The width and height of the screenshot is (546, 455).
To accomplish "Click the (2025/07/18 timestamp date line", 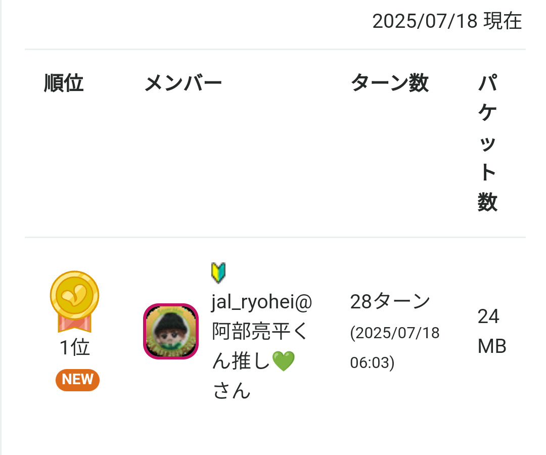I will [394, 333].
